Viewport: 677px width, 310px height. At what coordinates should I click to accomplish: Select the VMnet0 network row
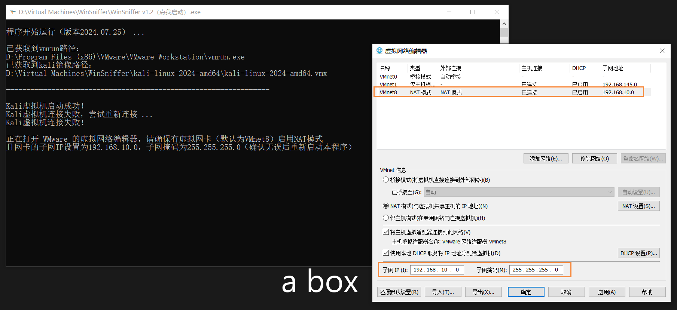coord(514,77)
